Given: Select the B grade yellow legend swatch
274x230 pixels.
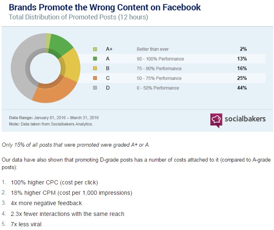Looking at the screenshot, I should (95, 68).
